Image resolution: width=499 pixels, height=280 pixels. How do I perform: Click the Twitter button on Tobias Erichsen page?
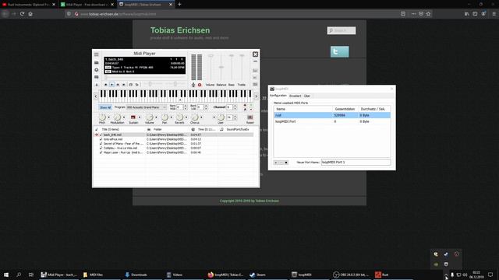pyautogui.click(x=339, y=52)
